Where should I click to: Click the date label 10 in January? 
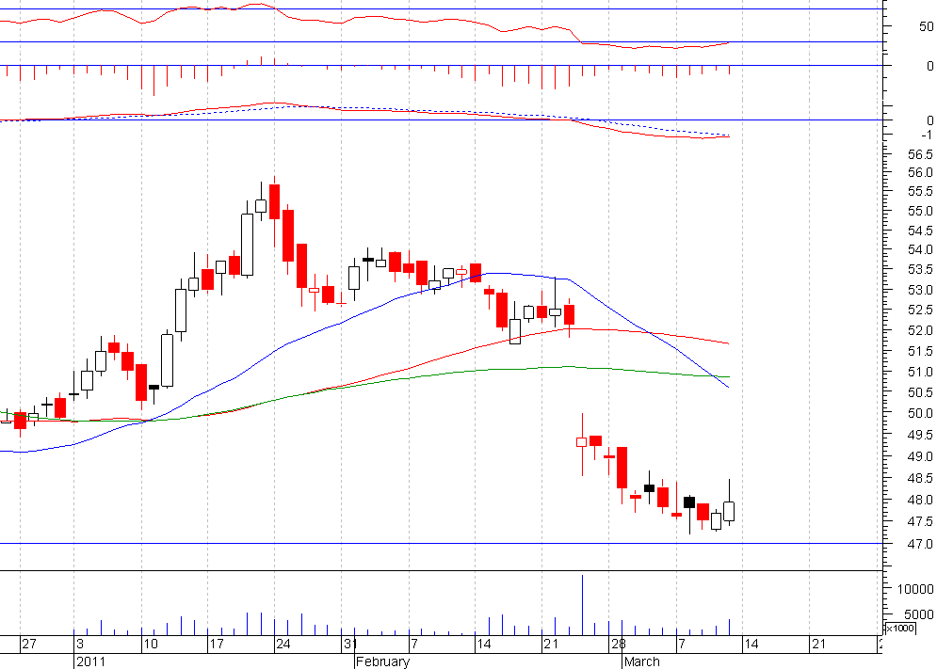click(151, 644)
